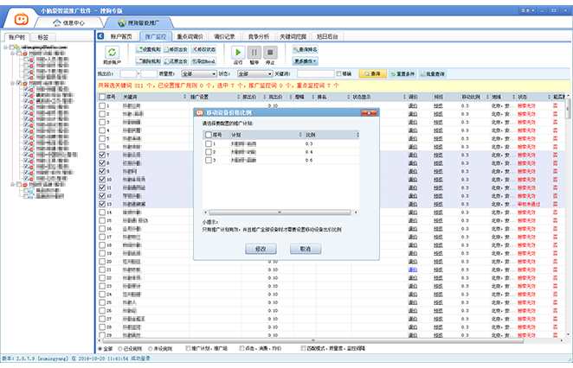The image size is (573, 368).
Task: Check the select-all checkbox in dialog header
Action: 208,135
